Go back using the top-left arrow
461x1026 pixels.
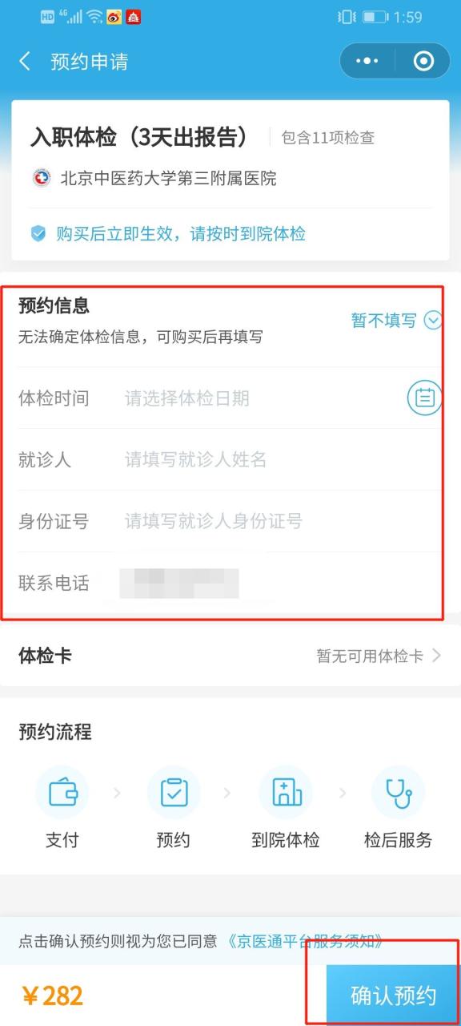pos(25,61)
